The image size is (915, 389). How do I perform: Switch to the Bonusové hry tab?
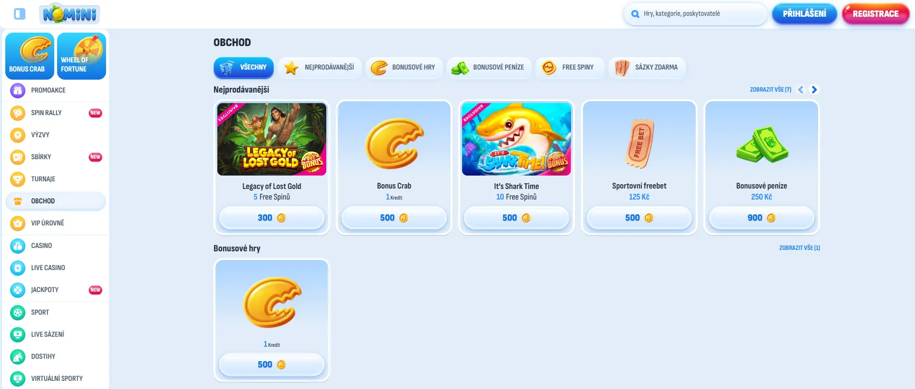(x=403, y=68)
